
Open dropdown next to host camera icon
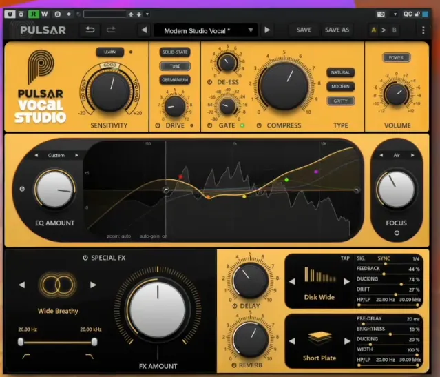click(x=395, y=14)
